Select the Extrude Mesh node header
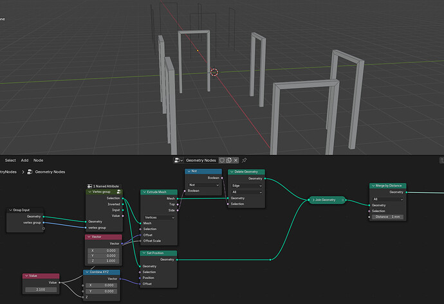This screenshot has height=304, width=444. click(159, 192)
